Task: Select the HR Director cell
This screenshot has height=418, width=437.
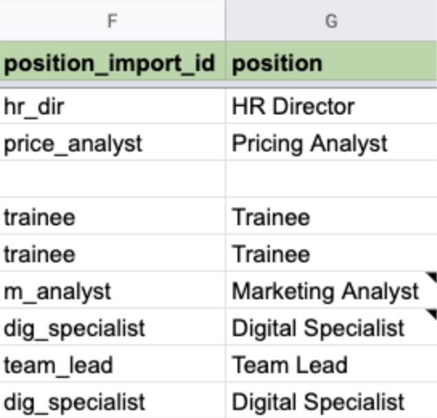Action: (x=331, y=107)
